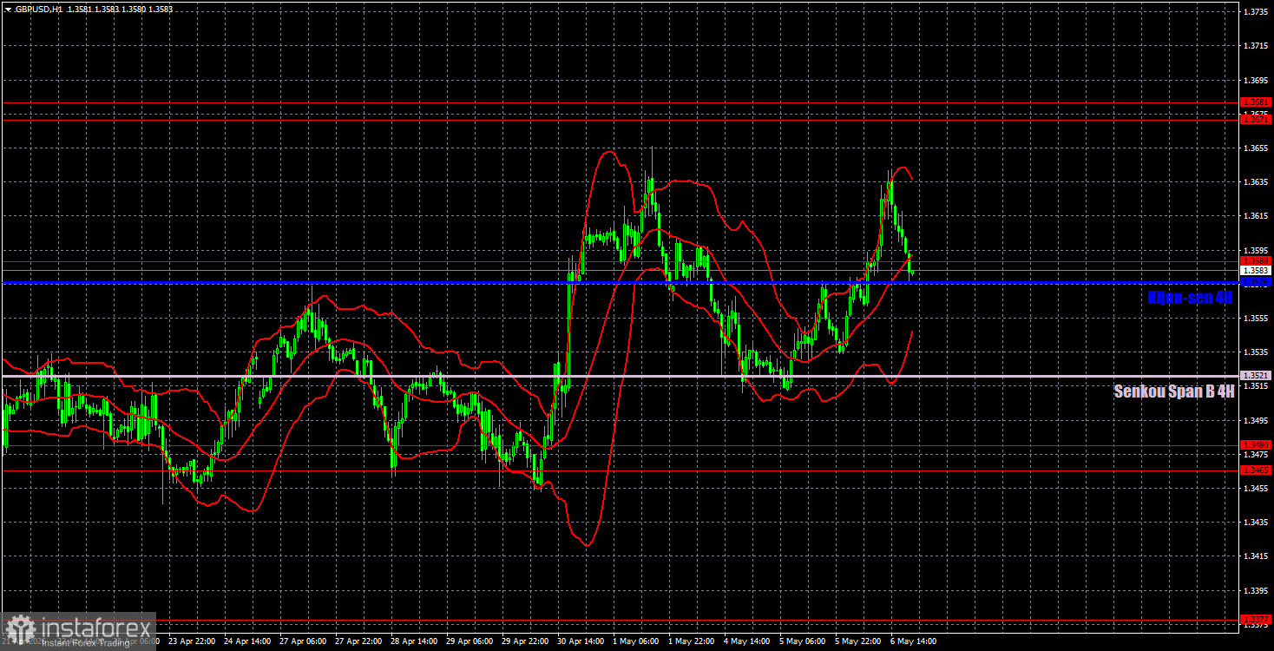Click the 1.3521 Senkou price tag
Screen dimensions: 1274x651
point(1256,376)
